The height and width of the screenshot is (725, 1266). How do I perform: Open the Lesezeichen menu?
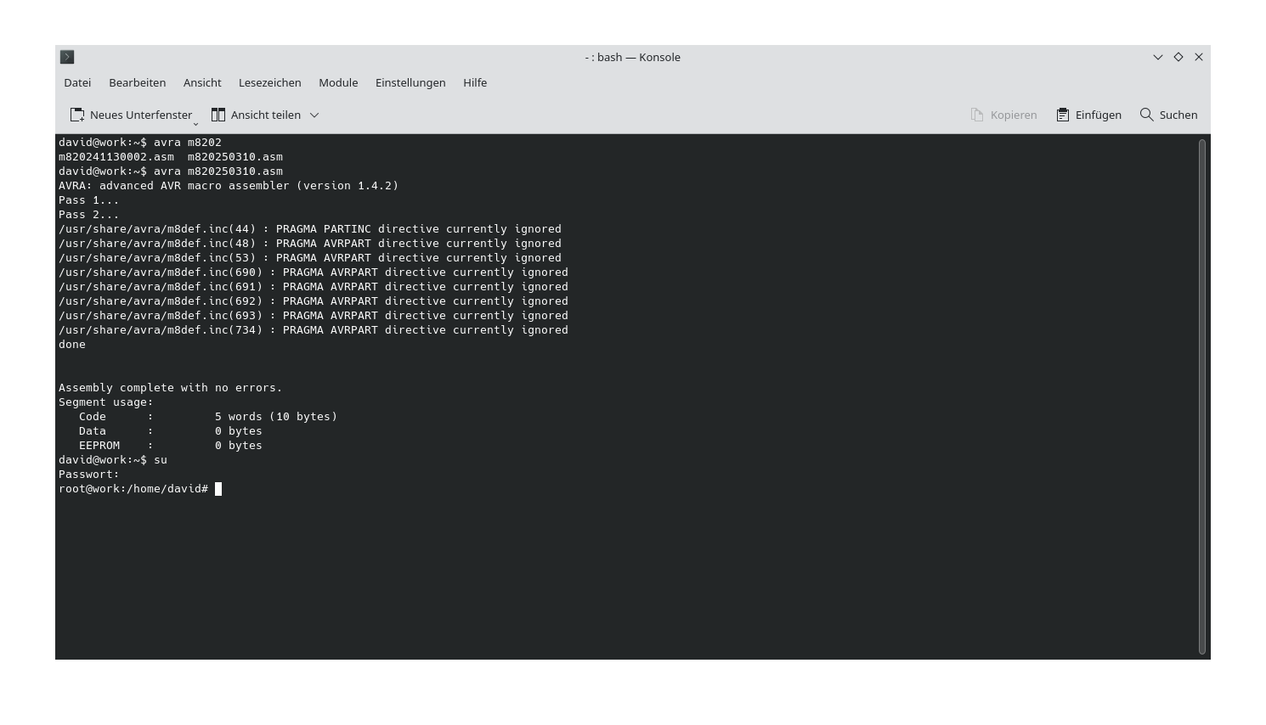[x=269, y=82]
